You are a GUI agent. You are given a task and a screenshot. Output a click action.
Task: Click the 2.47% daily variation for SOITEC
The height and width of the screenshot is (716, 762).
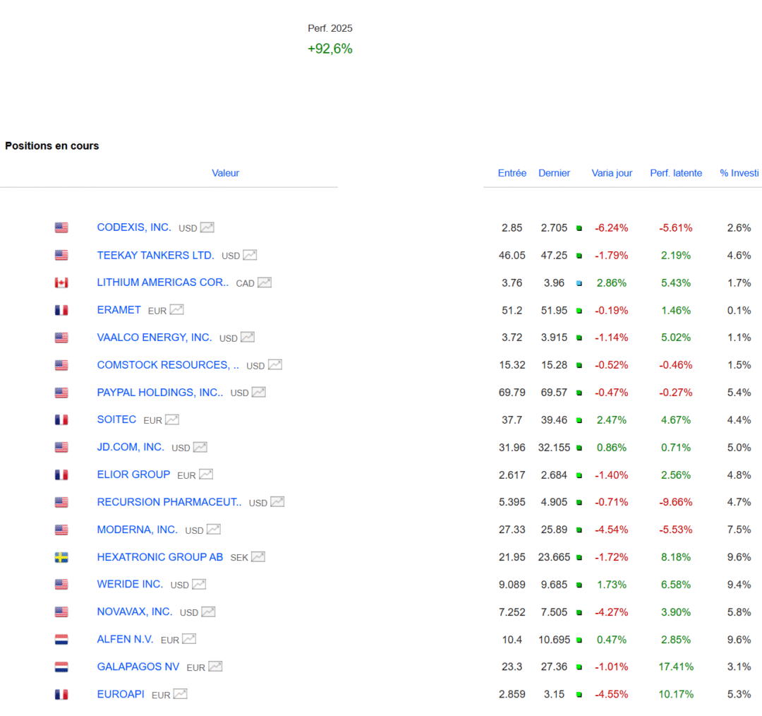click(611, 419)
